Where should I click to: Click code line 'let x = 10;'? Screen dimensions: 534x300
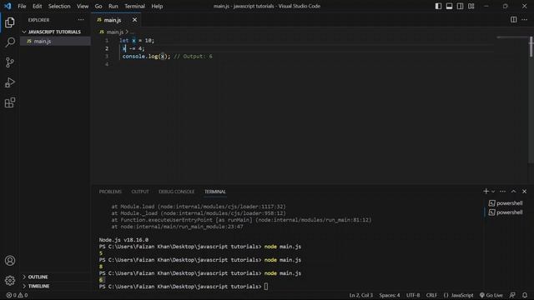coord(137,41)
